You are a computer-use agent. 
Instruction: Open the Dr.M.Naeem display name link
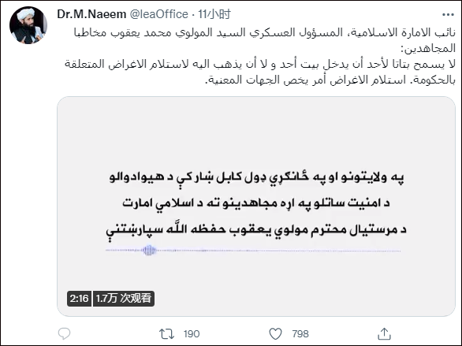pos(91,14)
